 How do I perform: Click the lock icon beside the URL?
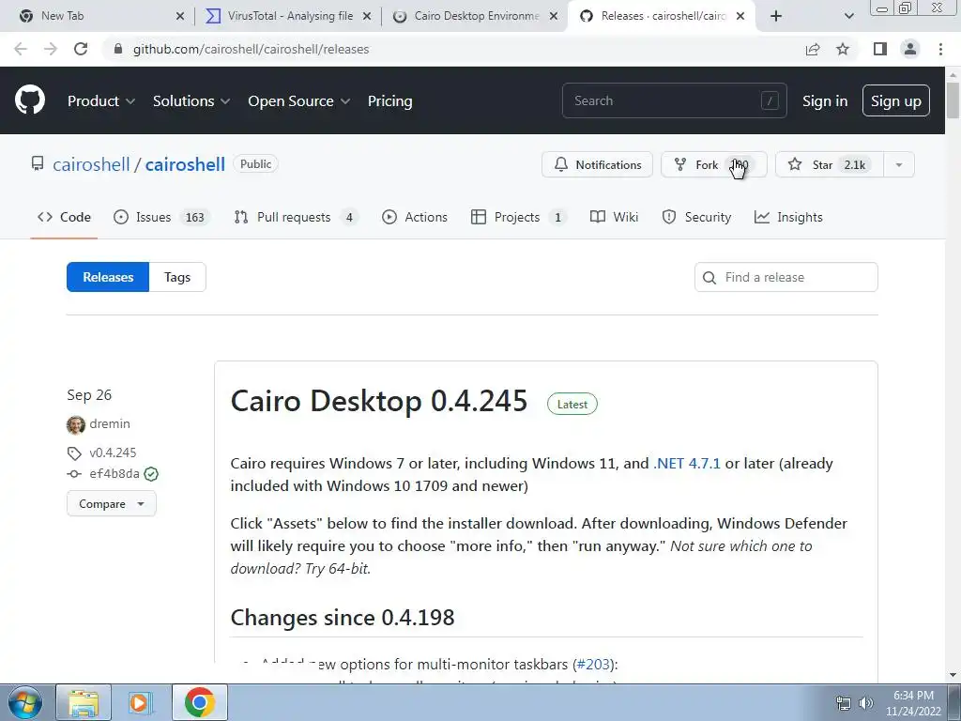click(118, 49)
